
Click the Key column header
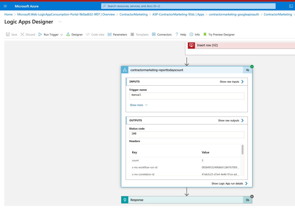click(135, 152)
